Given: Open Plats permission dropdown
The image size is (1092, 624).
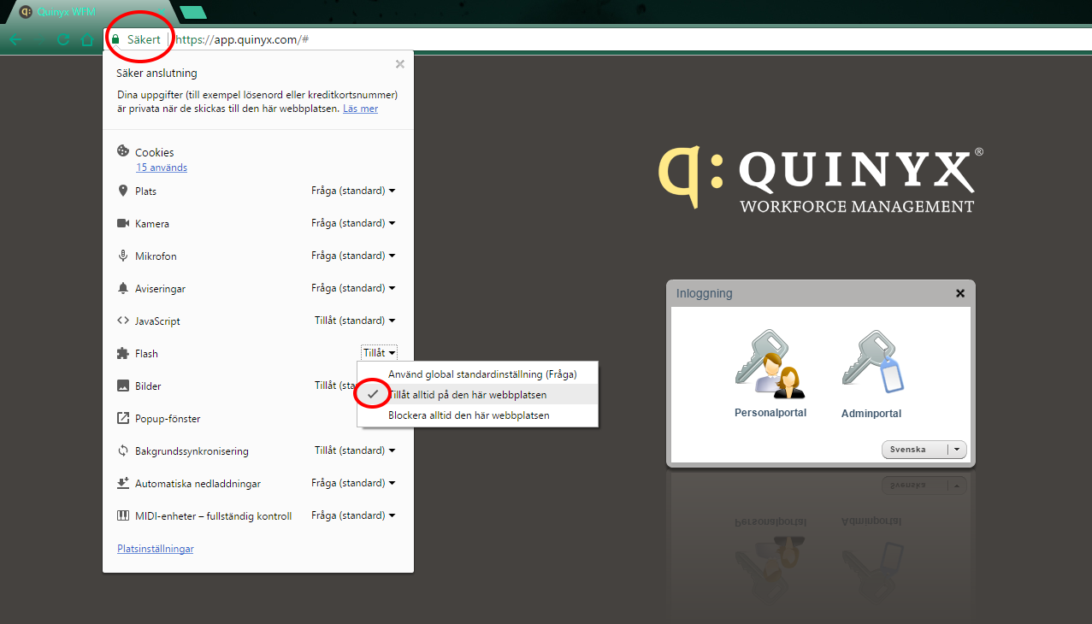Looking at the screenshot, I should click(353, 191).
